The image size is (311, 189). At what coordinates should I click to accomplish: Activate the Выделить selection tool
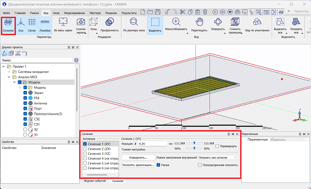(155, 25)
